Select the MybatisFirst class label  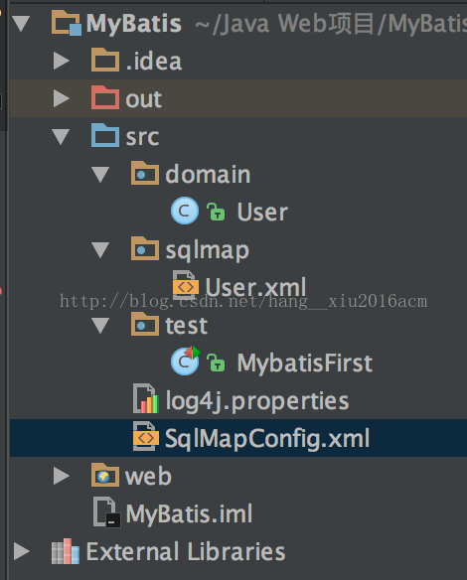(x=305, y=363)
